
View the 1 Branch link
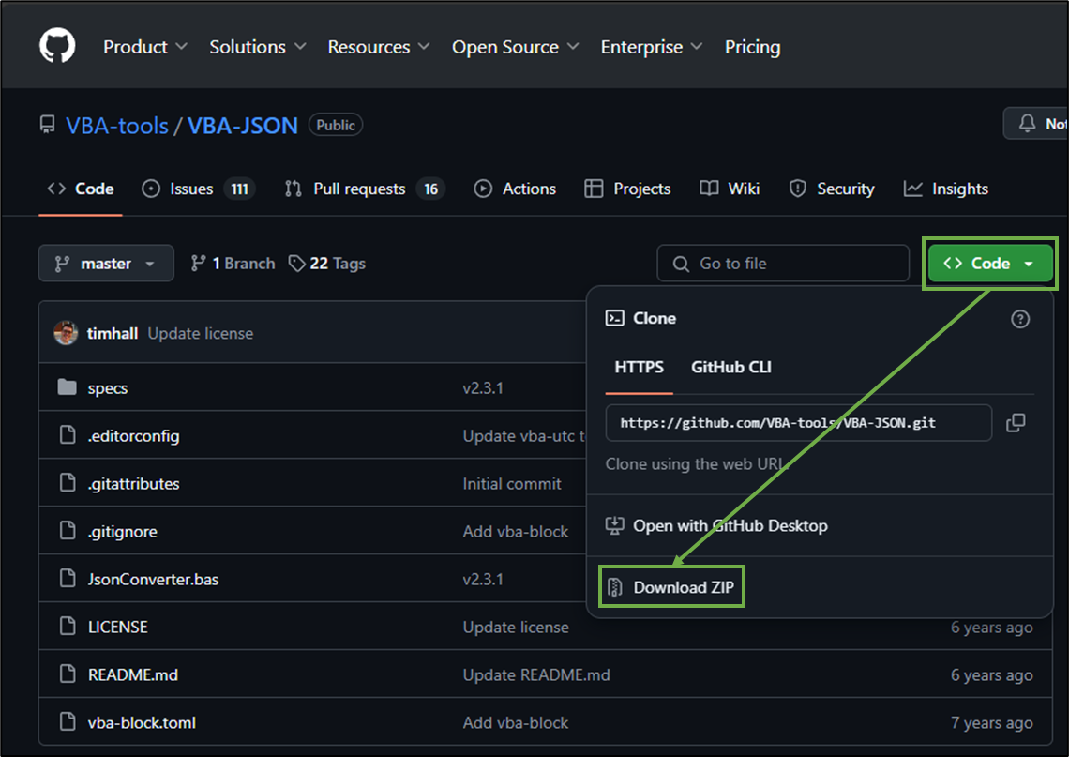(x=233, y=264)
